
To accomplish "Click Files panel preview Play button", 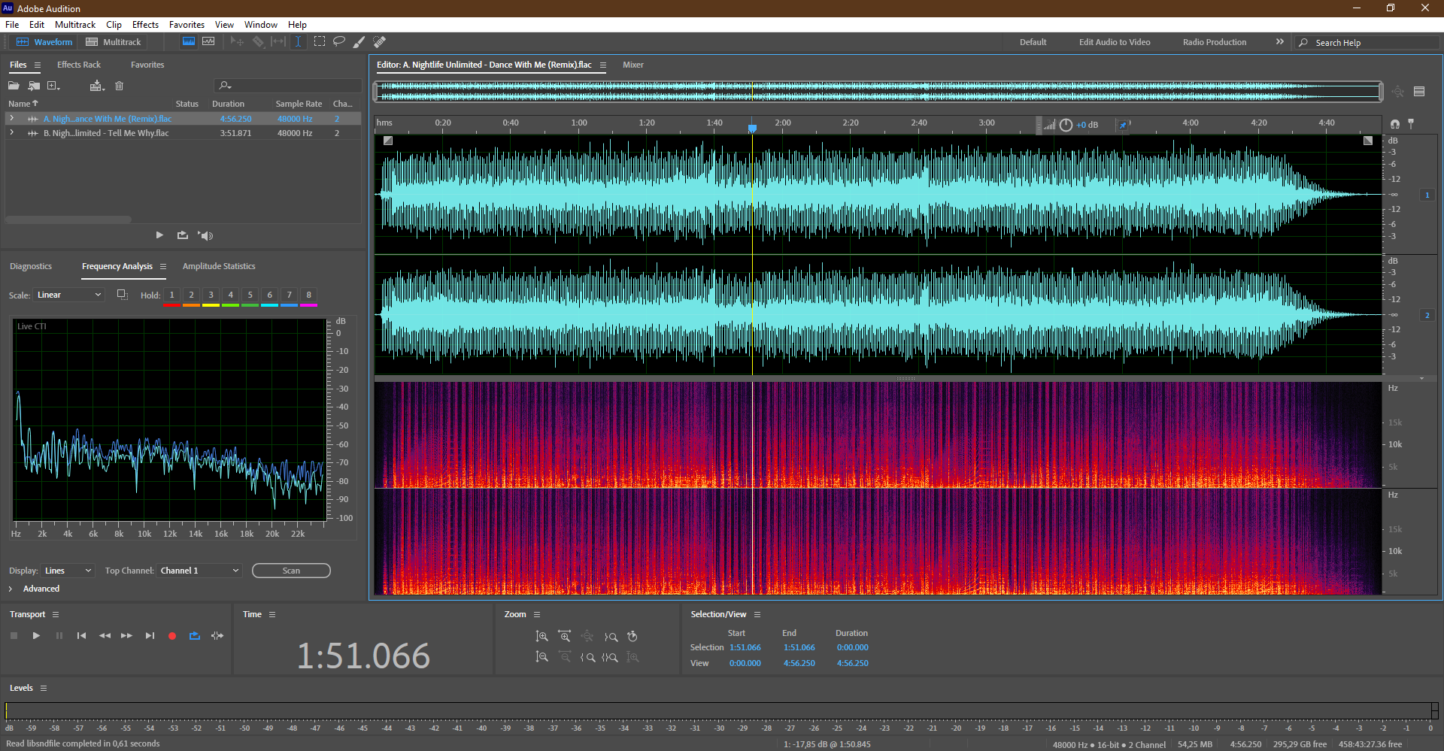I will pos(159,235).
